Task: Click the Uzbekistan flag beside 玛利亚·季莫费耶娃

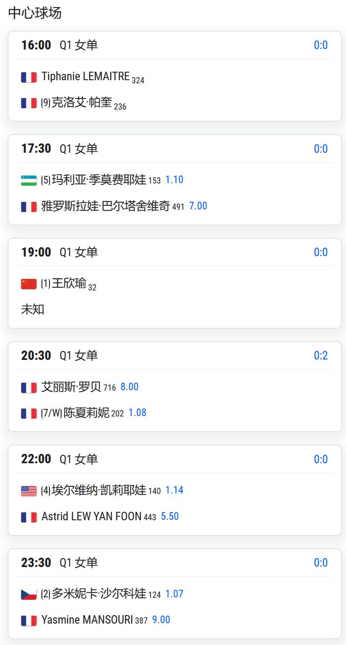Action: 29,180
